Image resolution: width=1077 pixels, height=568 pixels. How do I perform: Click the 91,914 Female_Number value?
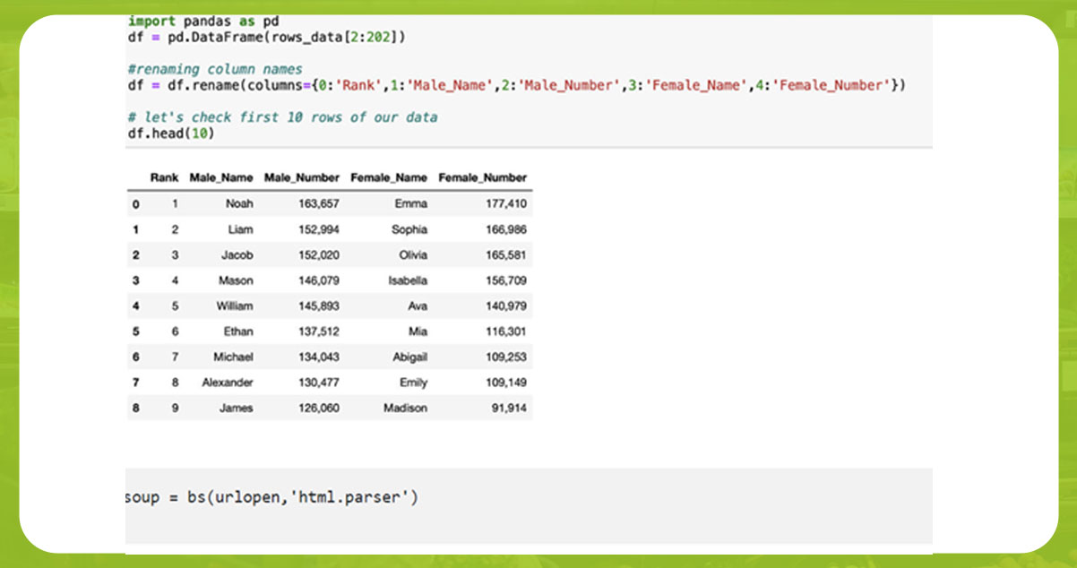coord(507,408)
